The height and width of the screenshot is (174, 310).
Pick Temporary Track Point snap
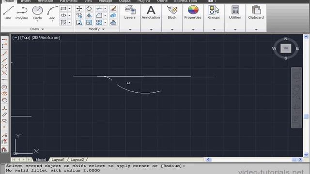(x=4, y=40)
